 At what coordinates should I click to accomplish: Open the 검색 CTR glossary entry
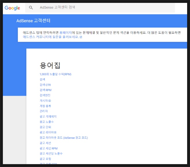coord(45,85)
